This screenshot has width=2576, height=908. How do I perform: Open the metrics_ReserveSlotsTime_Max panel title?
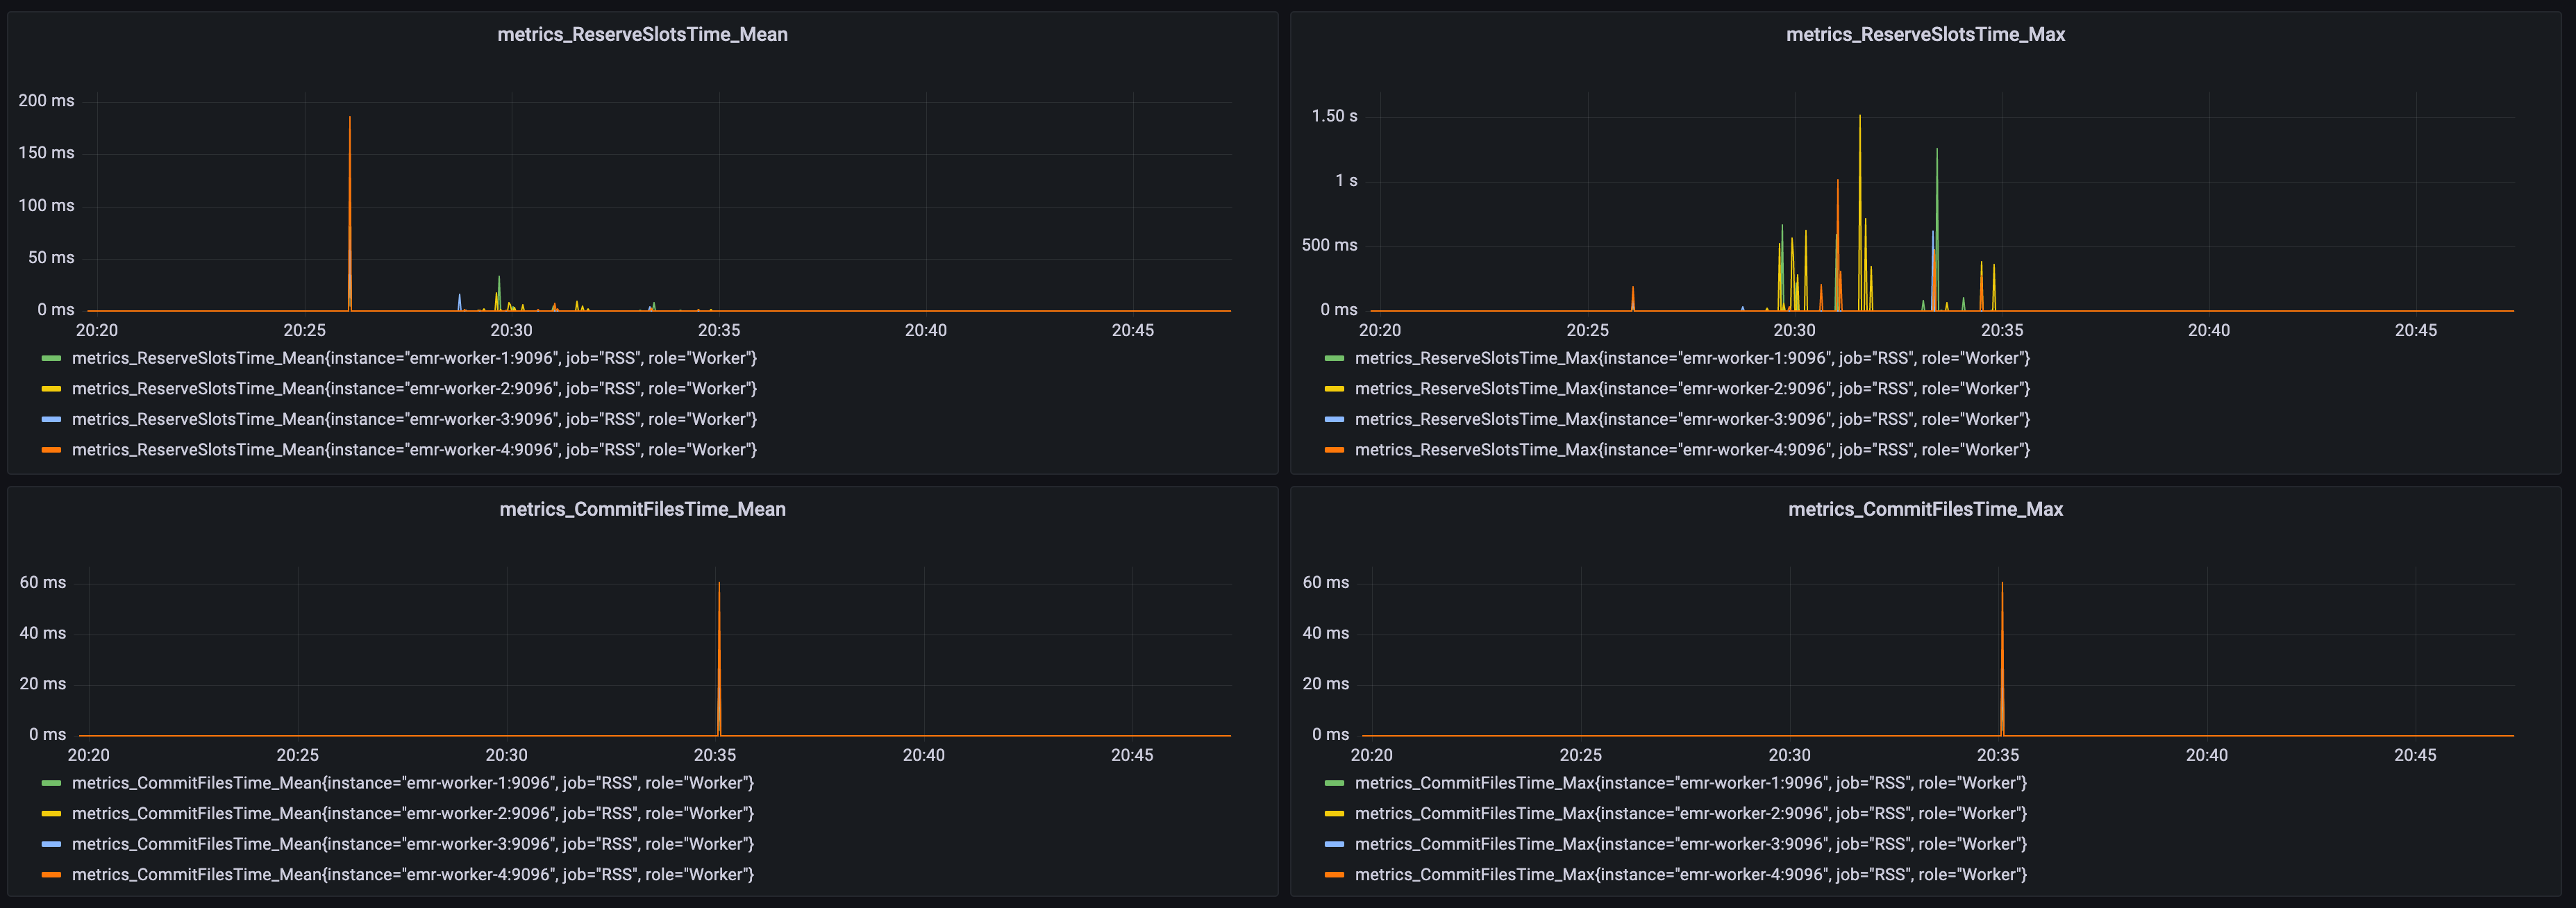1925,34
